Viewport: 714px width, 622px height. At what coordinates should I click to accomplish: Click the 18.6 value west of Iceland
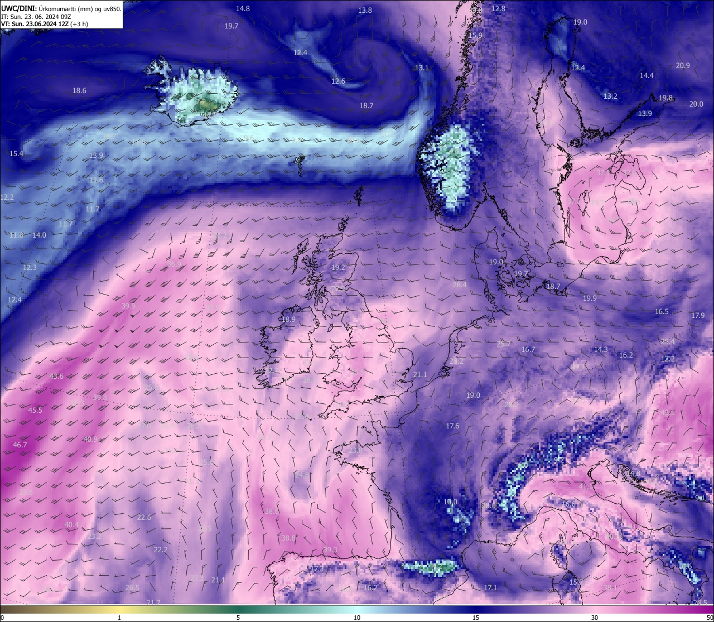point(79,90)
